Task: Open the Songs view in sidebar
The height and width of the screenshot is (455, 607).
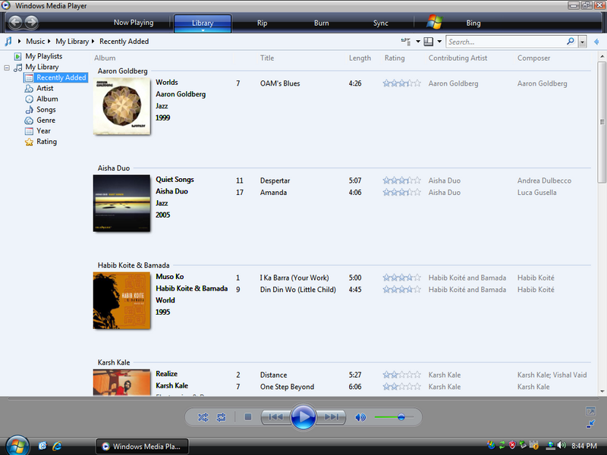Action: [x=46, y=110]
